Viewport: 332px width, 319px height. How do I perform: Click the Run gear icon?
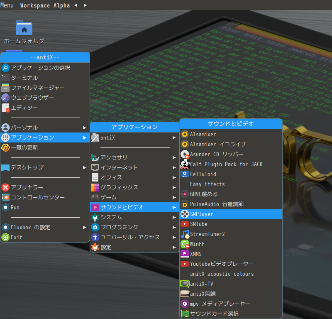(5, 207)
